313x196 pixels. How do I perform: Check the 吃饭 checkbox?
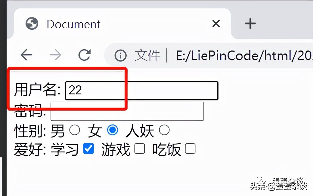[190, 149]
